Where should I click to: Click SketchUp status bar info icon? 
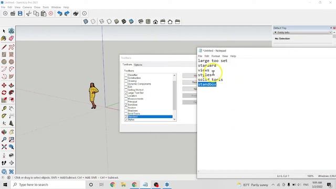coord(9,177)
